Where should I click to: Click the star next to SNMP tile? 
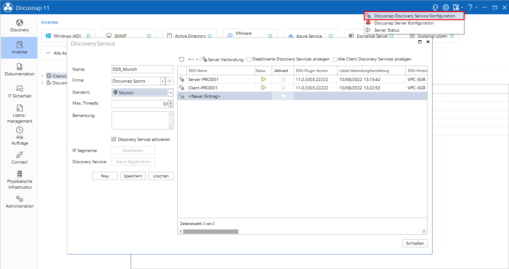point(149,36)
